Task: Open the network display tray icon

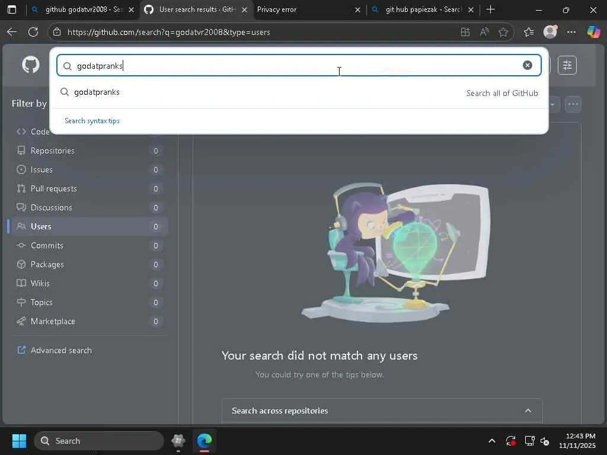Action: click(x=529, y=441)
